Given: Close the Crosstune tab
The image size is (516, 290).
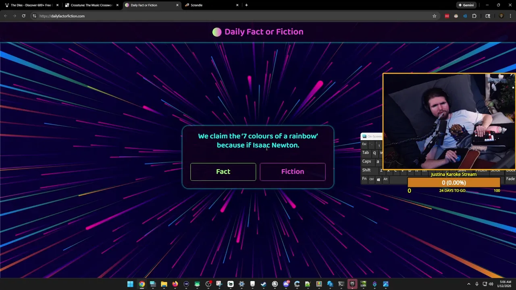Looking at the screenshot, I should 117,5.
